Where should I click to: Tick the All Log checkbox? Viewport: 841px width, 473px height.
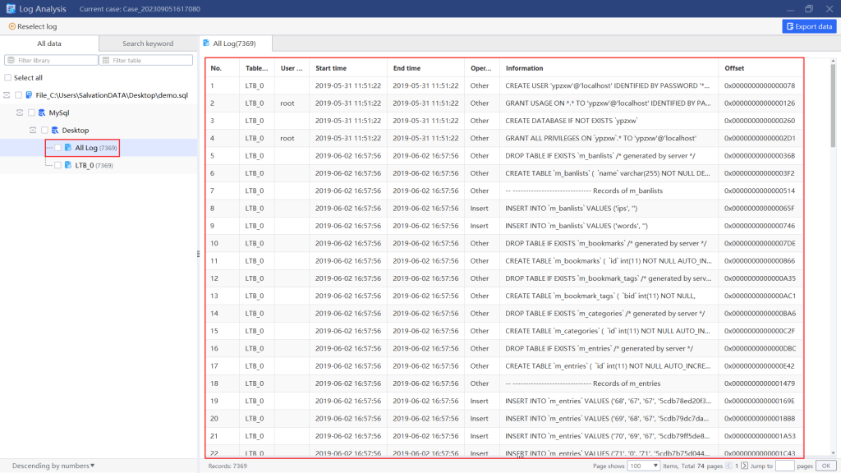click(x=57, y=148)
